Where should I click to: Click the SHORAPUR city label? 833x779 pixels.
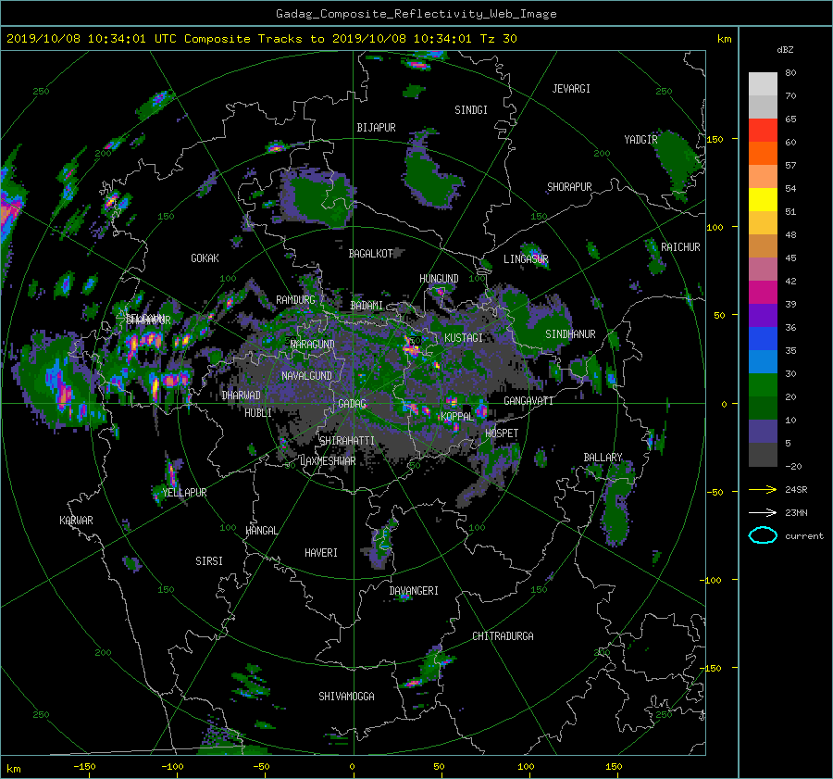pyautogui.click(x=569, y=187)
